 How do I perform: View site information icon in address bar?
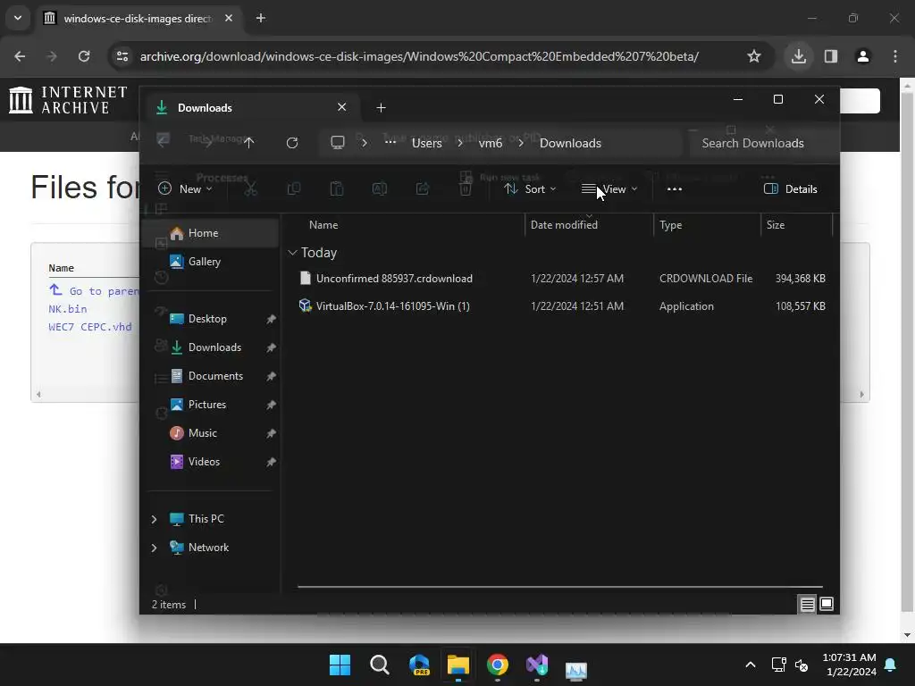tap(122, 56)
